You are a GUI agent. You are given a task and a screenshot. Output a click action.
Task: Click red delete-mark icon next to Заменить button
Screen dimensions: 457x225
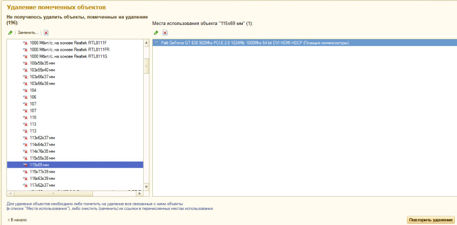tap(46, 33)
